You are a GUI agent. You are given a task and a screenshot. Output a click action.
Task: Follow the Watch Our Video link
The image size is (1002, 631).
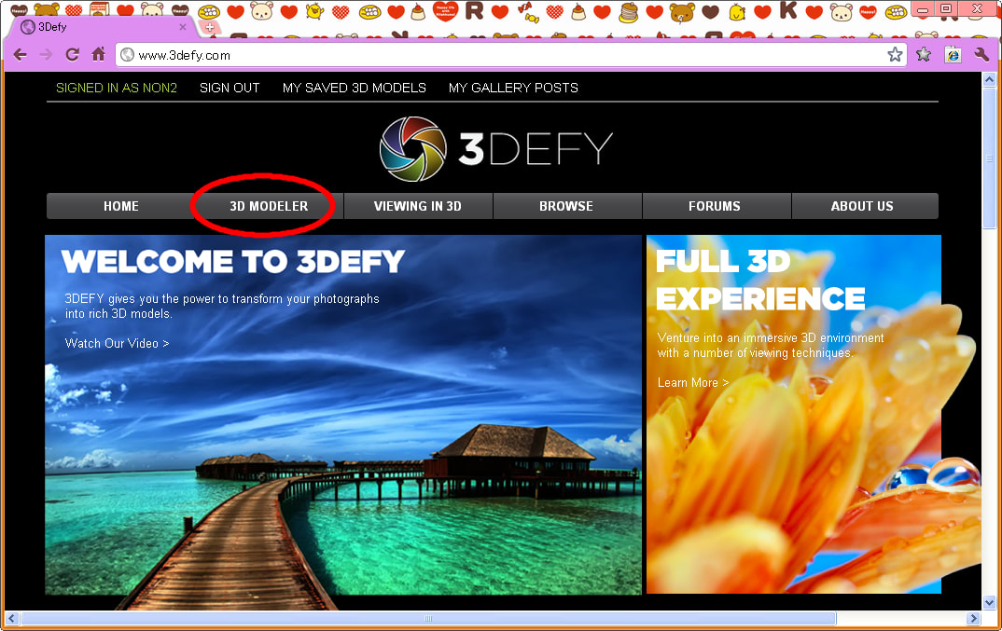[x=118, y=343]
